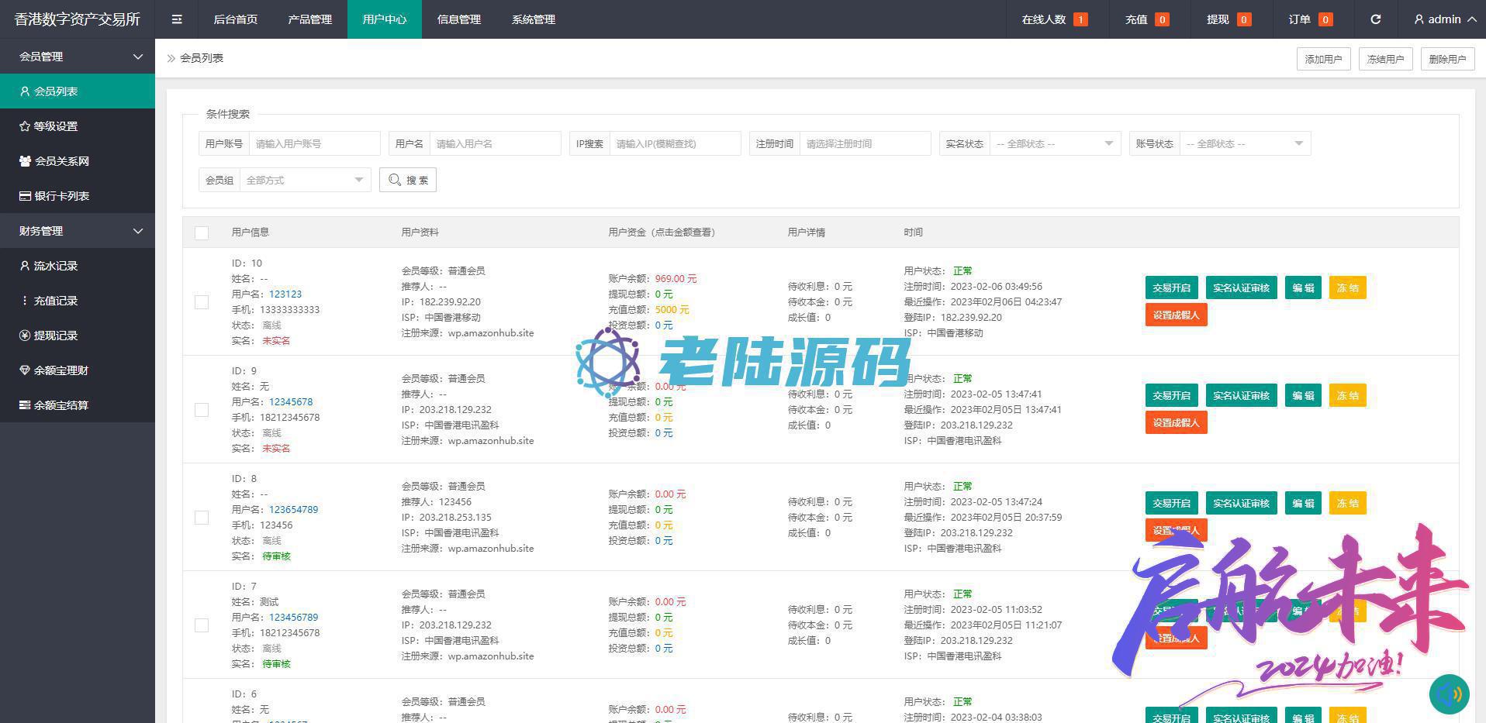The height and width of the screenshot is (723, 1486).
Task: Click the online users count badge
Action: 1080,19
